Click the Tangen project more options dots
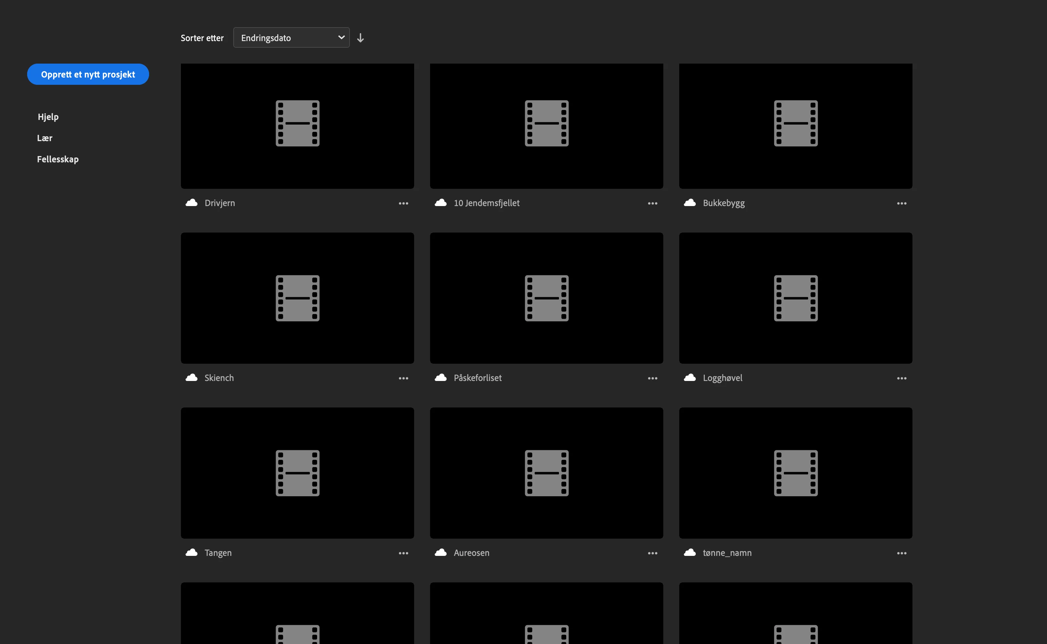This screenshot has width=1047, height=644. (403, 553)
